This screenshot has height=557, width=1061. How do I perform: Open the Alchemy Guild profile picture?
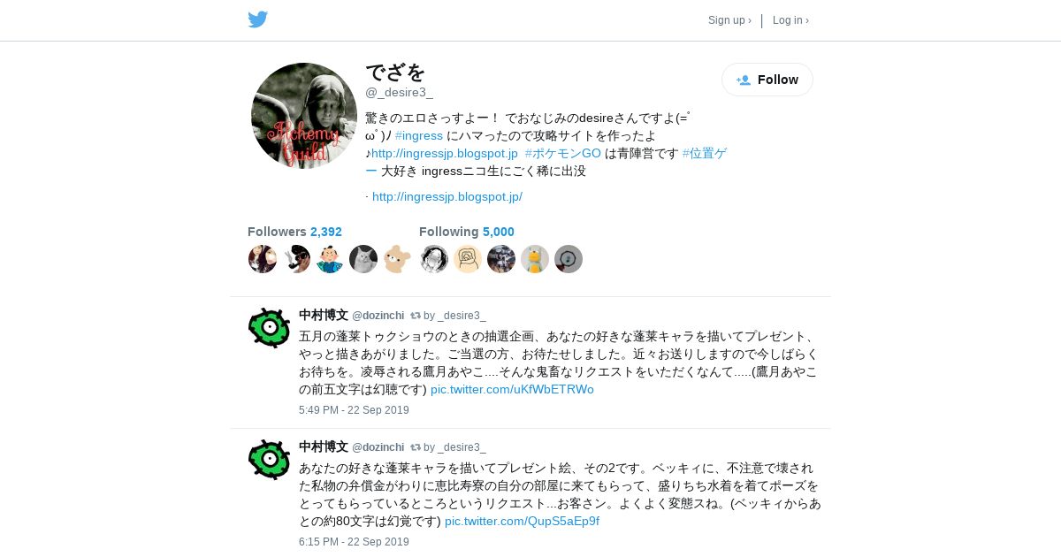[x=304, y=116]
